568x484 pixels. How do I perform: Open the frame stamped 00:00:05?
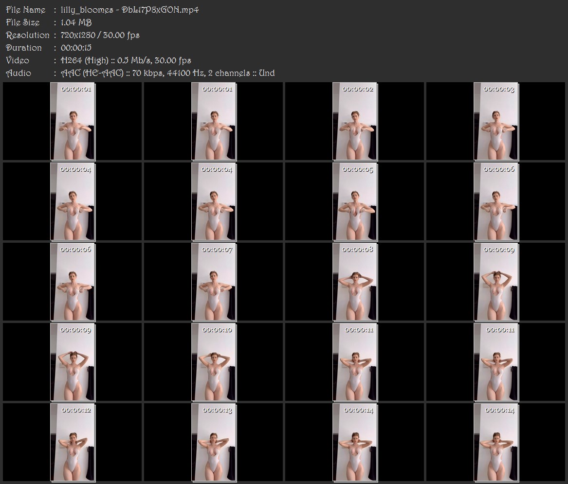pos(355,202)
